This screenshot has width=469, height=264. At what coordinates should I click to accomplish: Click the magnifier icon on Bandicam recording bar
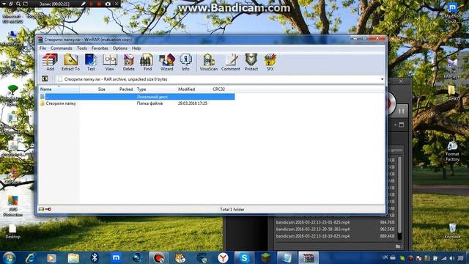(x=18, y=4)
